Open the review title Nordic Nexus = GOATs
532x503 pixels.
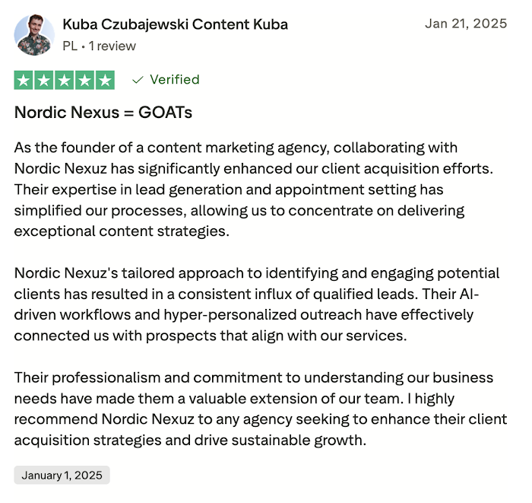coord(103,113)
